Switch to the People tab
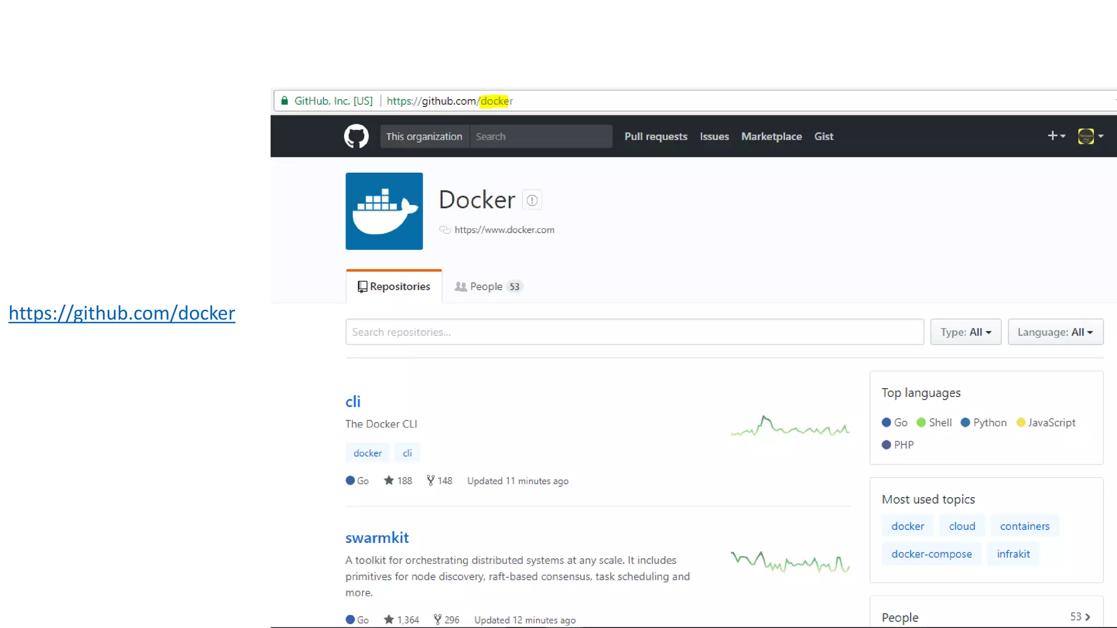 point(489,287)
